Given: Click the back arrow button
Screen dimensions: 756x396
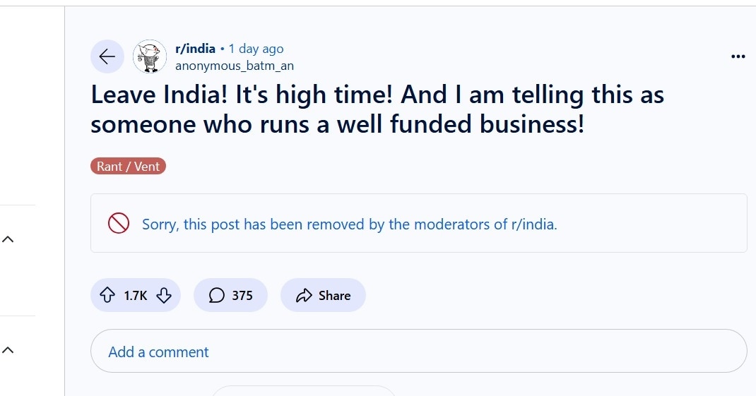Looking at the screenshot, I should 107,56.
